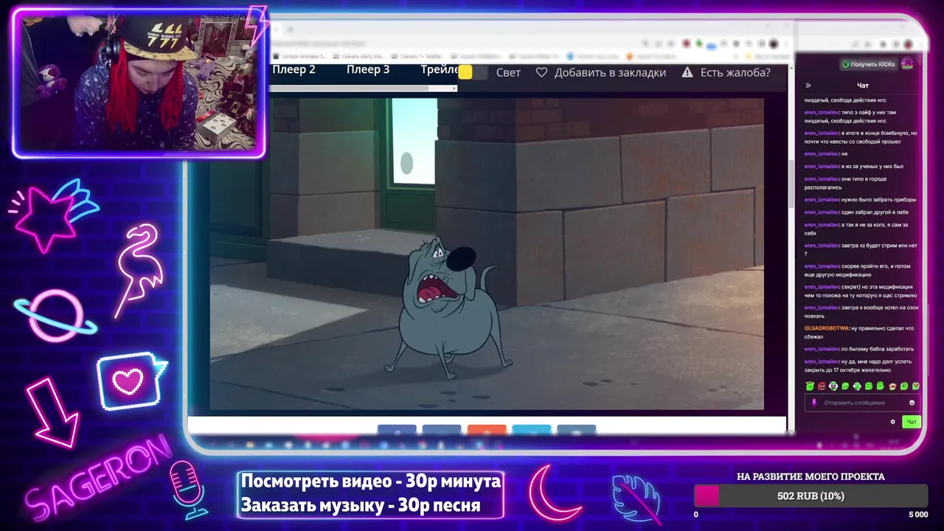Image resolution: width=944 pixels, height=531 pixels.
Task: Switch to the Плеер 2 tab
Action: [x=294, y=70]
